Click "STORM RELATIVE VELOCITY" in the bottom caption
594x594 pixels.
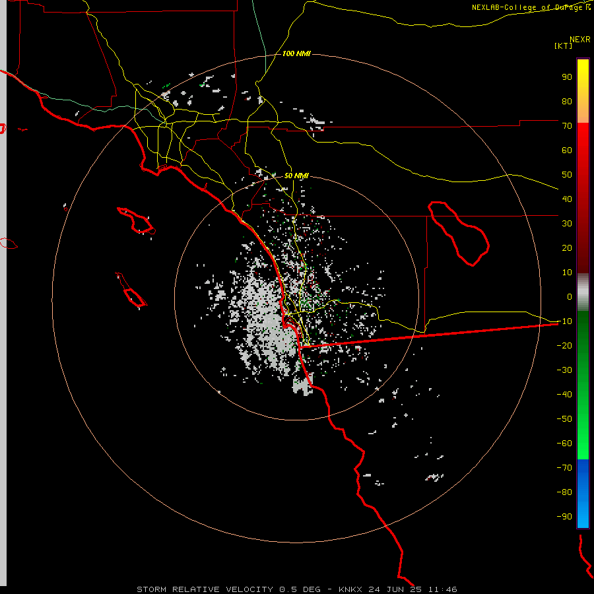pyautogui.click(x=205, y=589)
